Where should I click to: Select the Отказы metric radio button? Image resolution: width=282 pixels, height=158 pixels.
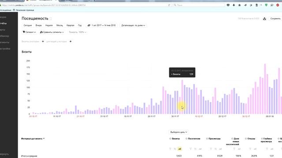[x=246, y=139]
